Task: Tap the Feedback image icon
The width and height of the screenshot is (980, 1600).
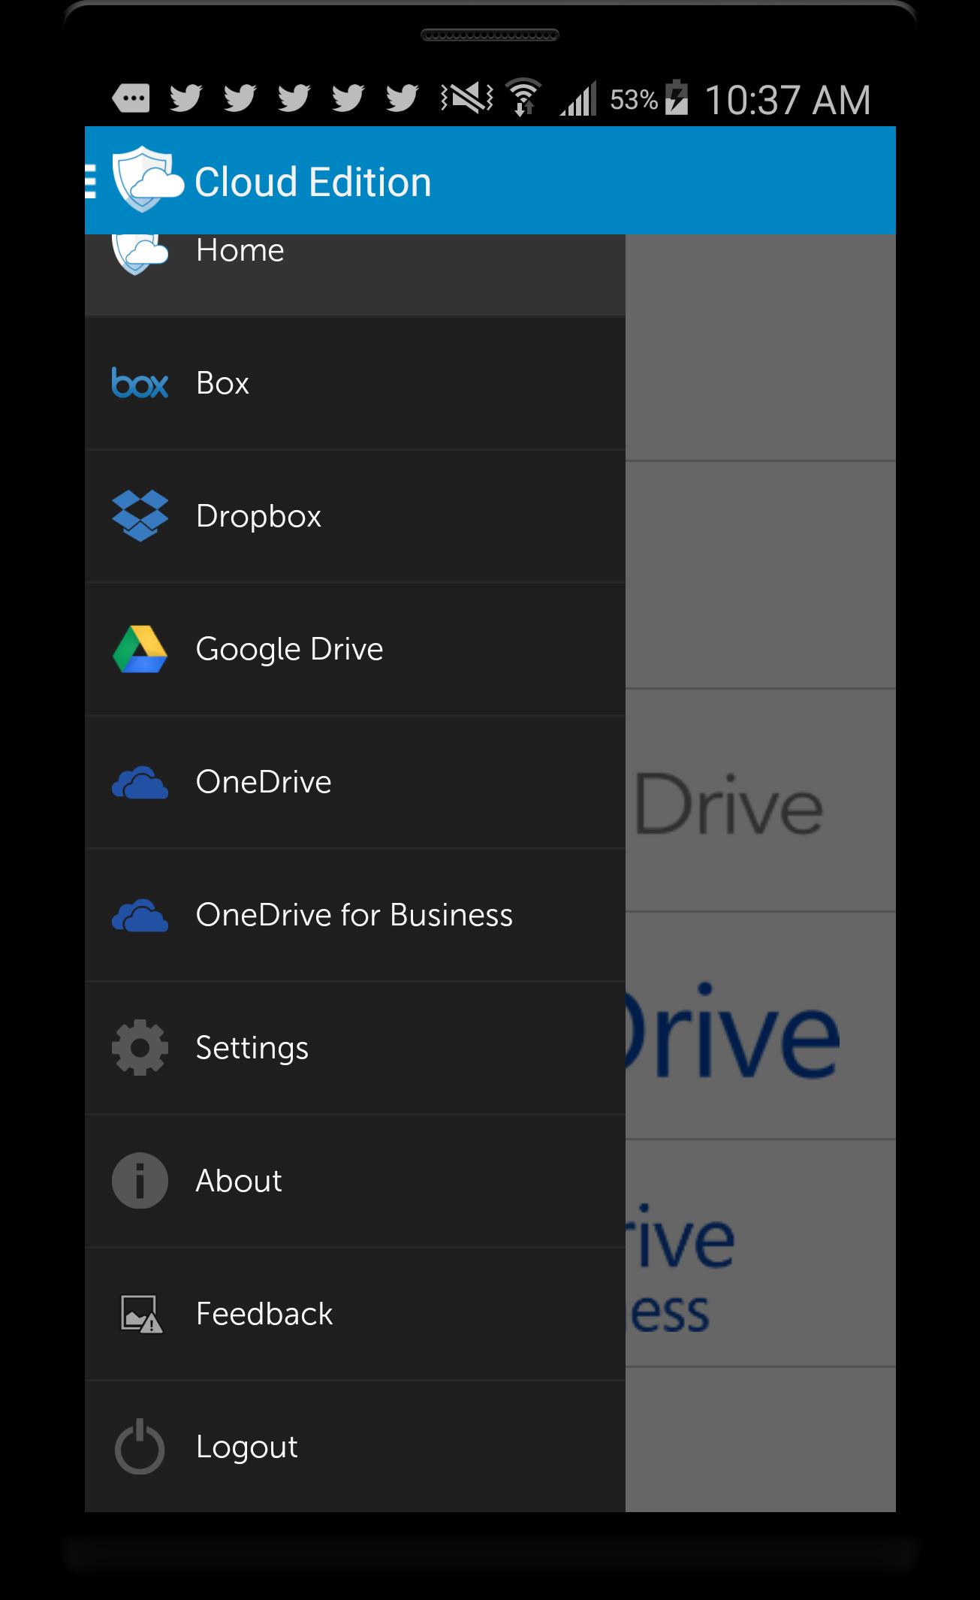Action: tap(141, 1314)
